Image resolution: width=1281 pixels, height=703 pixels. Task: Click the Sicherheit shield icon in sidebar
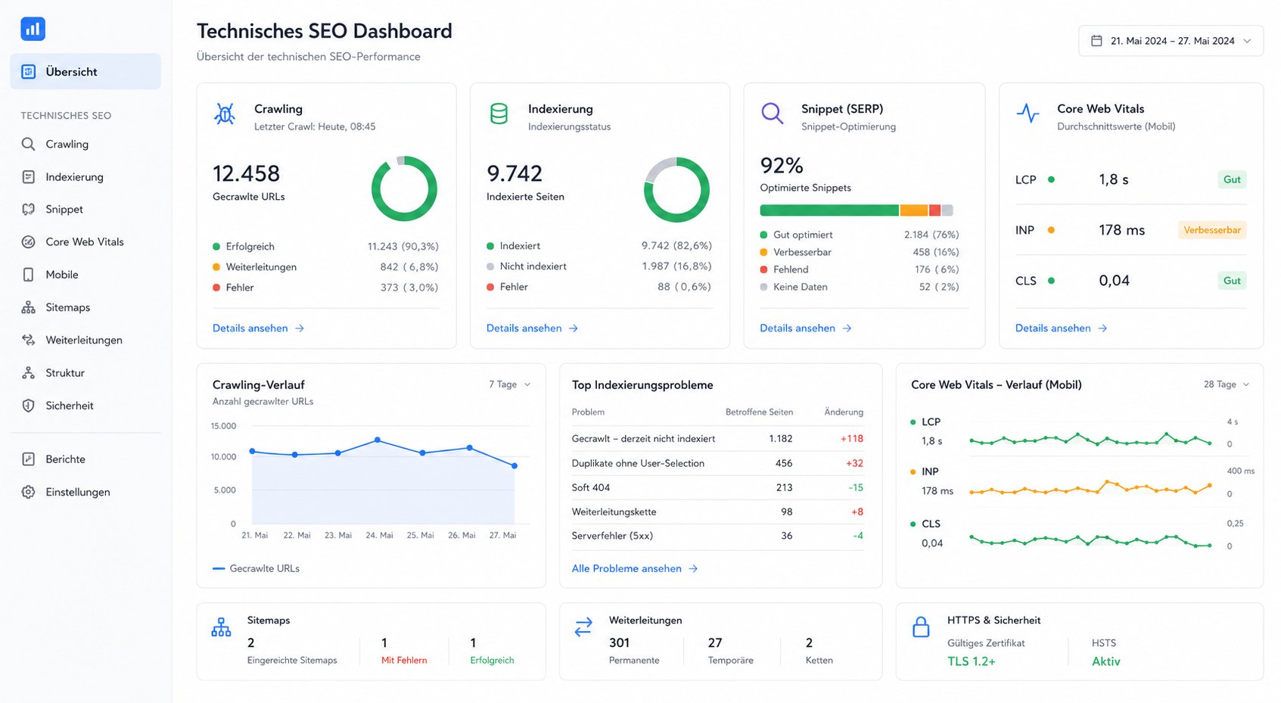[x=28, y=406]
